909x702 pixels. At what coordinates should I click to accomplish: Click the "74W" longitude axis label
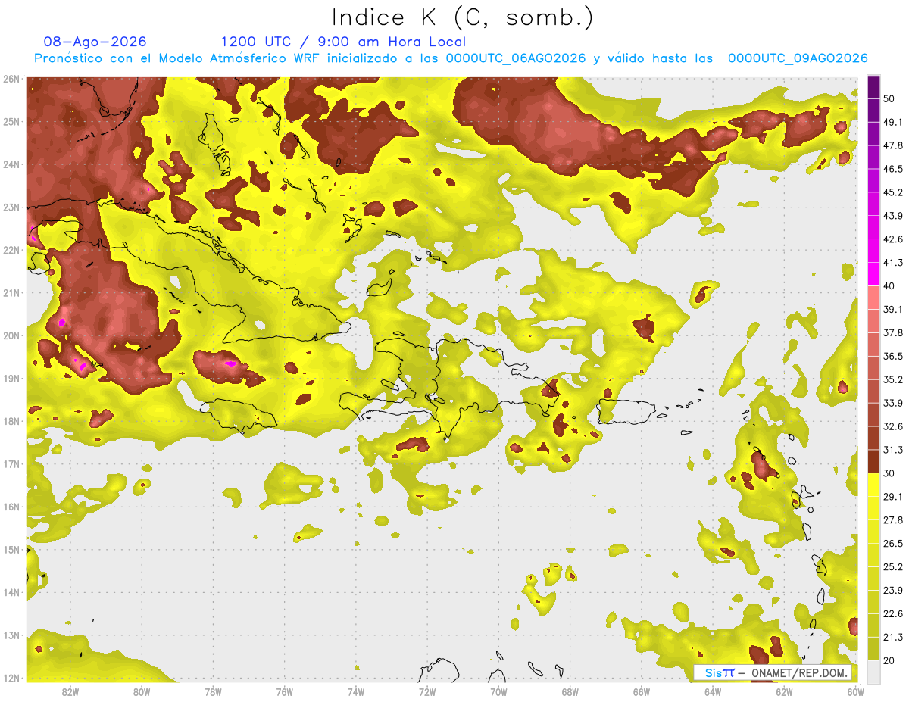356,692
